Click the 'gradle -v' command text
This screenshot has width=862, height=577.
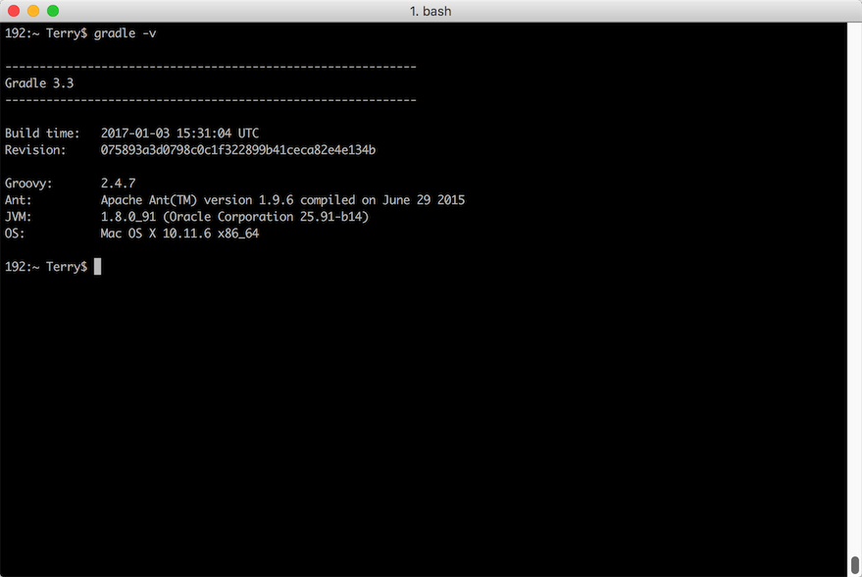click(125, 33)
